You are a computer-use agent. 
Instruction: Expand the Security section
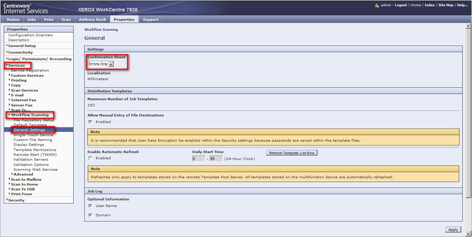click(x=16, y=200)
